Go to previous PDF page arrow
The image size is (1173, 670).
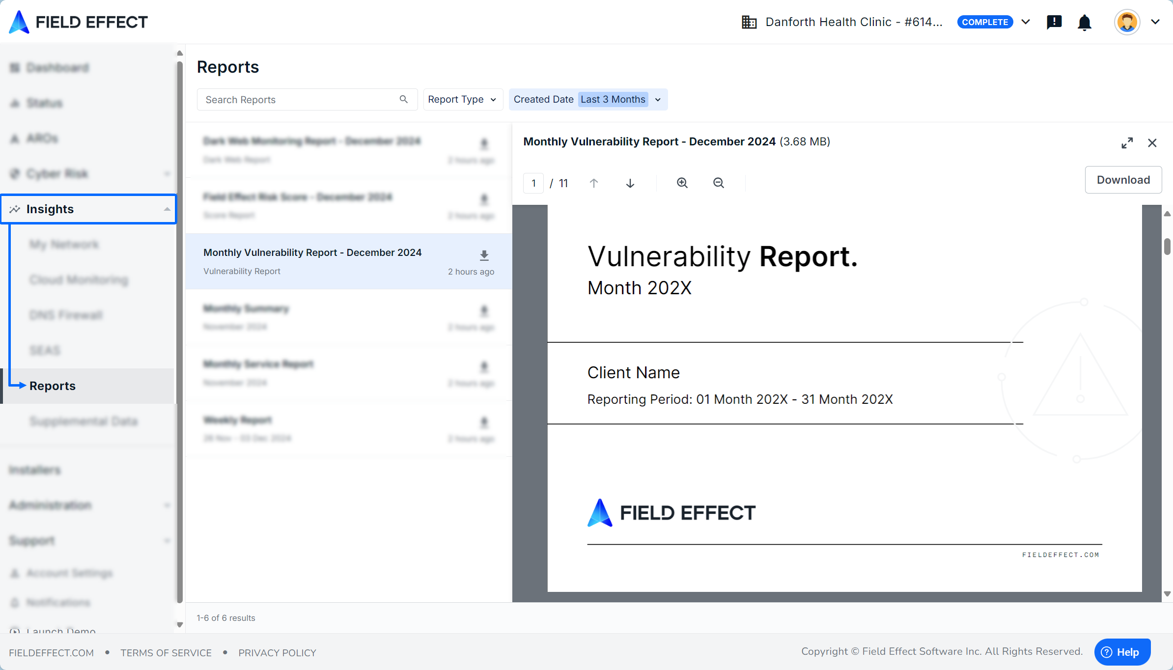[593, 183]
